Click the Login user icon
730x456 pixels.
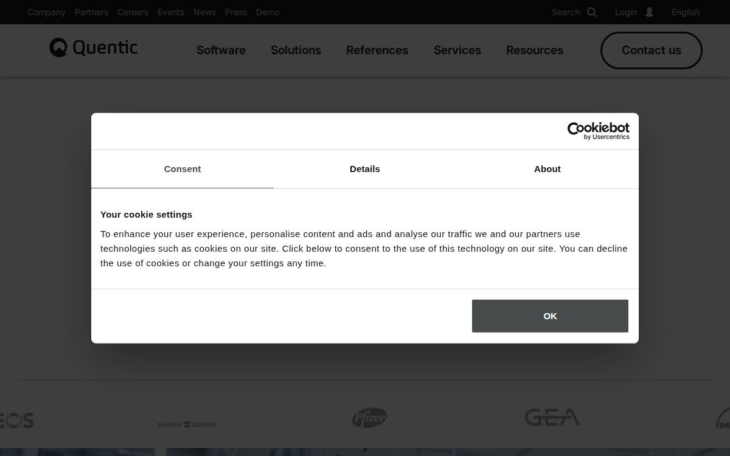coord(649,12)
